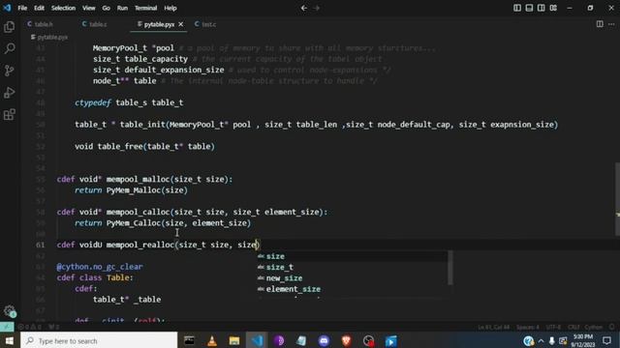Open File Explorer from taskbar
620x348 pixels.
[x=234, y=340]
